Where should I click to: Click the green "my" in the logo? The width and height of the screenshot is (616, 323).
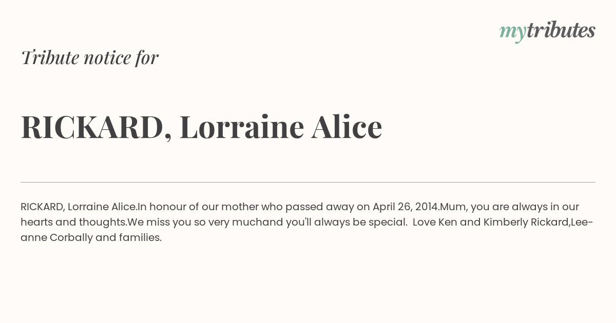pyautogui.click(x=512, y=33)
